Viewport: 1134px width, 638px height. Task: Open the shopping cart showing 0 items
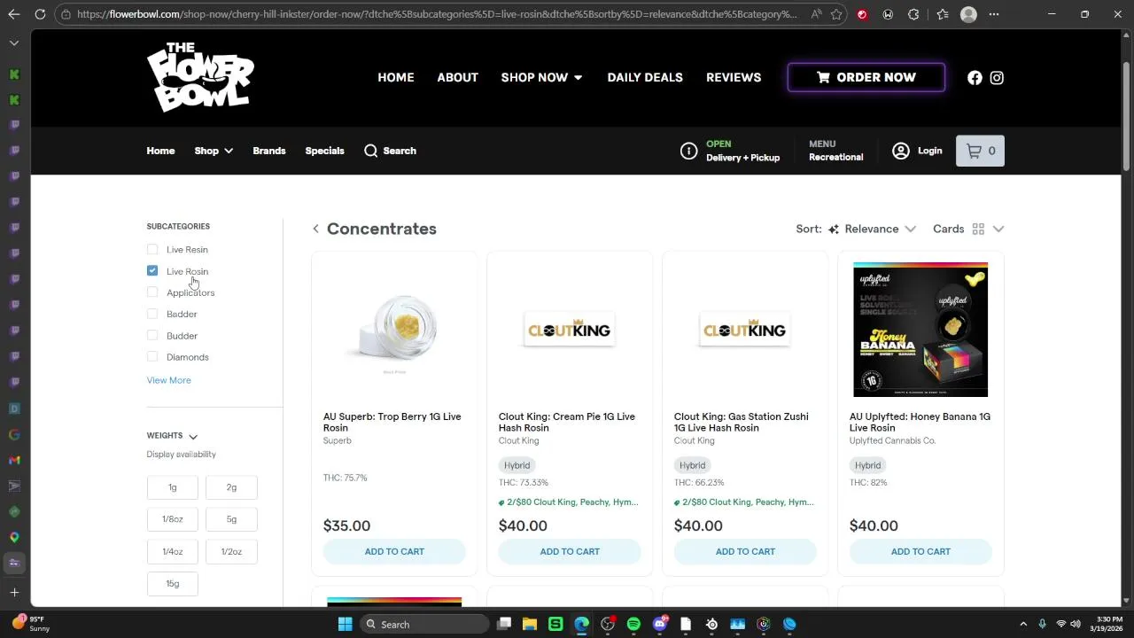click(x=980, y=151)
